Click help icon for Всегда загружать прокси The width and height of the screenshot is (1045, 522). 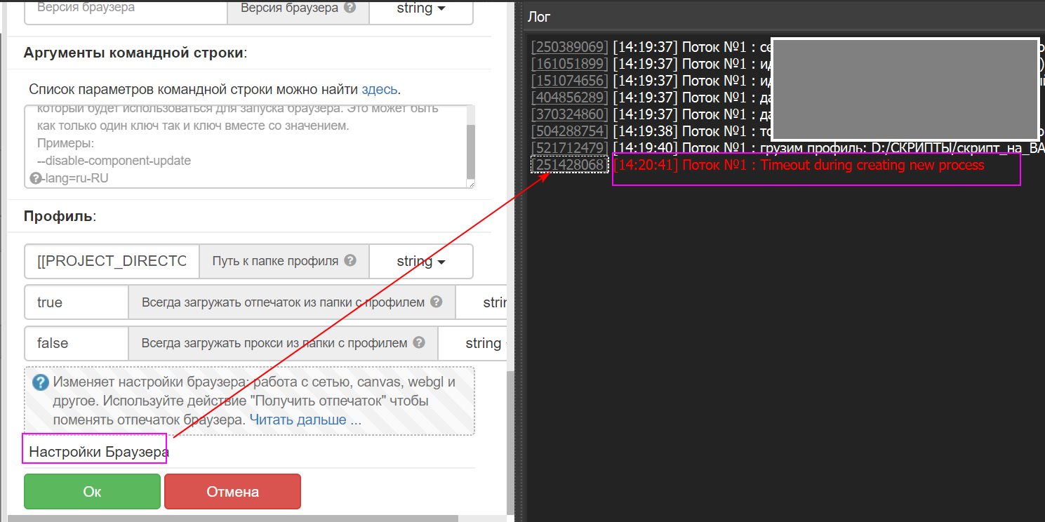[419, 343]
